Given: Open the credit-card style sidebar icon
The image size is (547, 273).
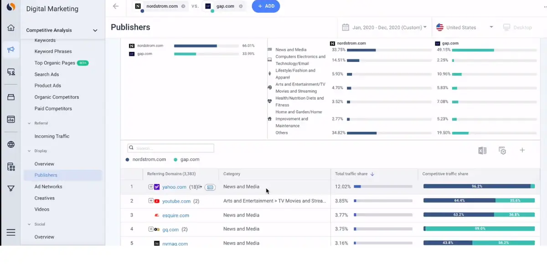Looking at the screenshot, I should (11, 97).
